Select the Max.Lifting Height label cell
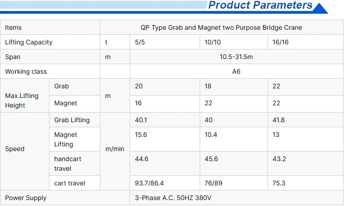 click(25, 96)
